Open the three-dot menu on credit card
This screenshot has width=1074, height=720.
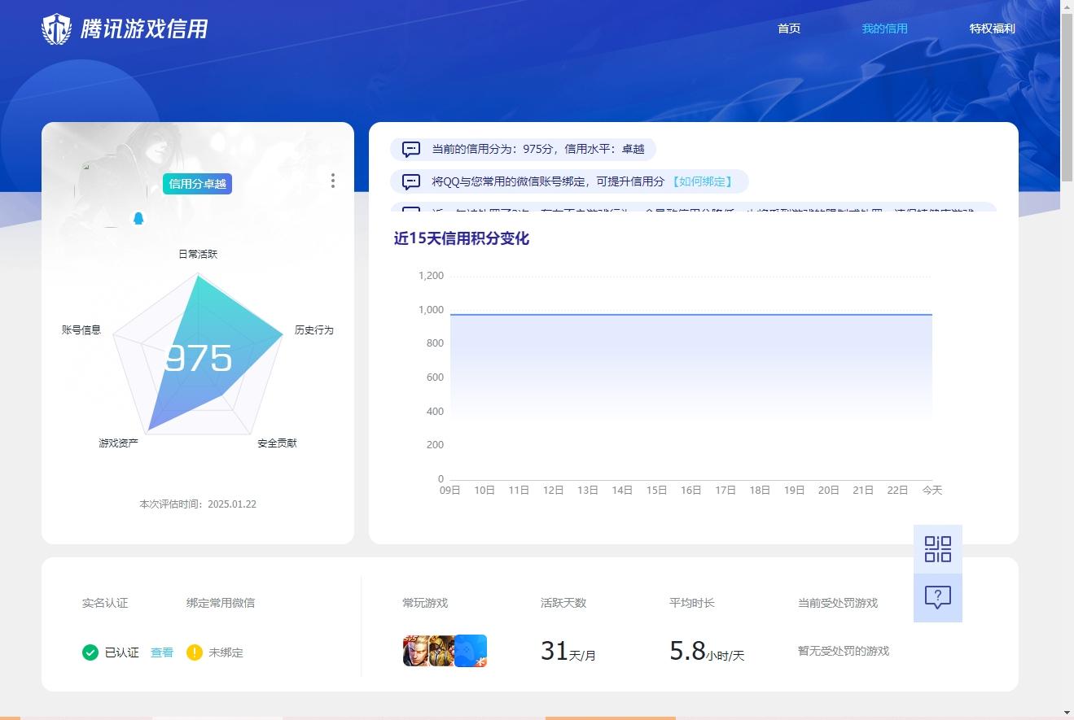tap(333, 181)
